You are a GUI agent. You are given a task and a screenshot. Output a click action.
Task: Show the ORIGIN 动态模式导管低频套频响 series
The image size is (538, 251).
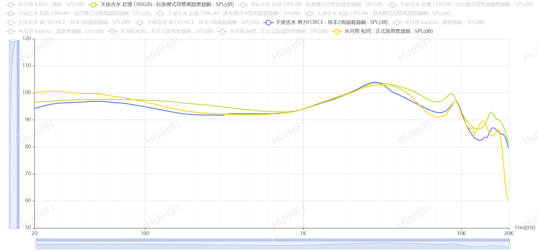[11, 13]
